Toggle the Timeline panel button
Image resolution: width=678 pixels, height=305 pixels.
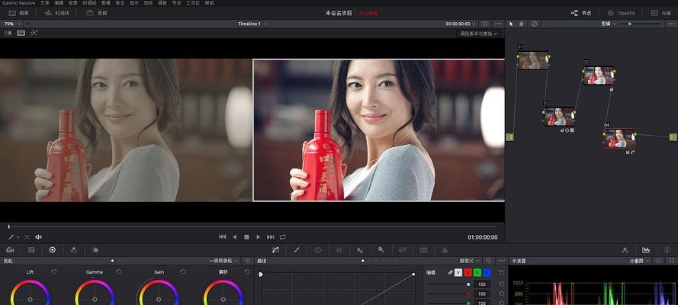[x=56, y=13]
